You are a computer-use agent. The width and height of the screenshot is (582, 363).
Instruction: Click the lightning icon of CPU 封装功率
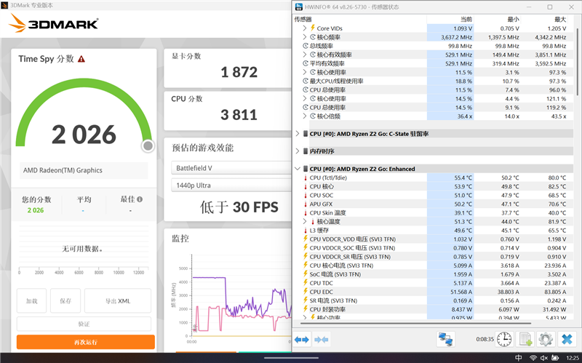pos(306,309)
